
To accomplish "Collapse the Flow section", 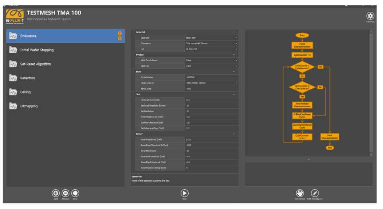I will [x=234, y=72].
